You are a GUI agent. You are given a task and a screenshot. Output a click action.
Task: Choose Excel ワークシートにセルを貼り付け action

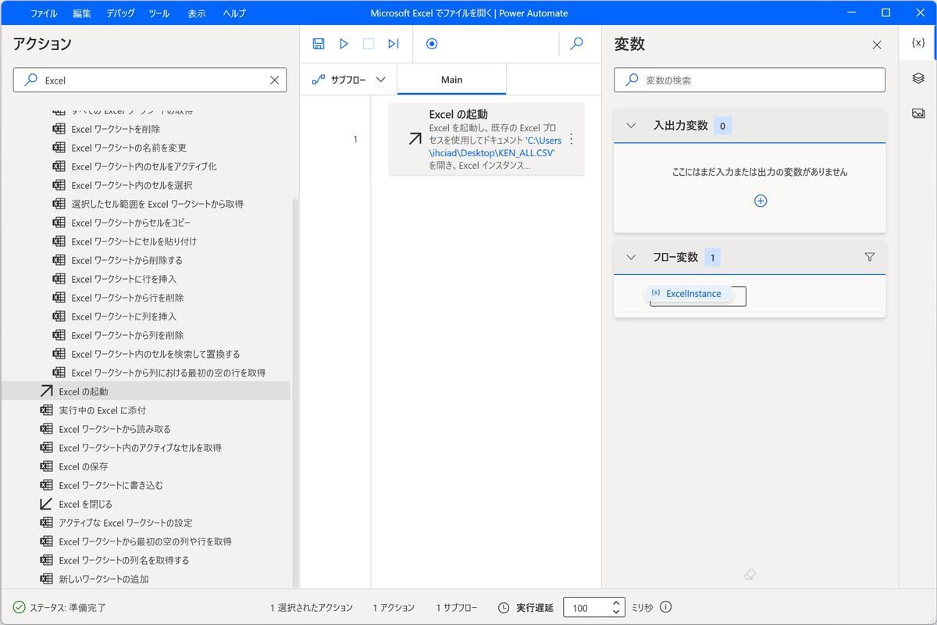[134, 241]
